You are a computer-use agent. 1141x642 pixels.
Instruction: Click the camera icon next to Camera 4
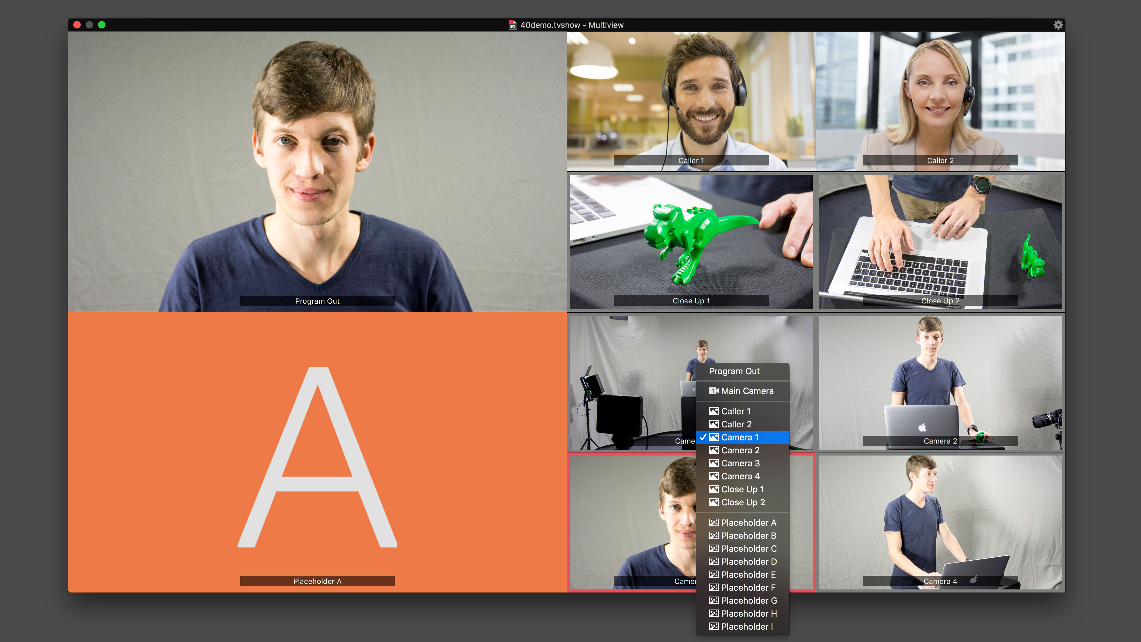(714, 476)
